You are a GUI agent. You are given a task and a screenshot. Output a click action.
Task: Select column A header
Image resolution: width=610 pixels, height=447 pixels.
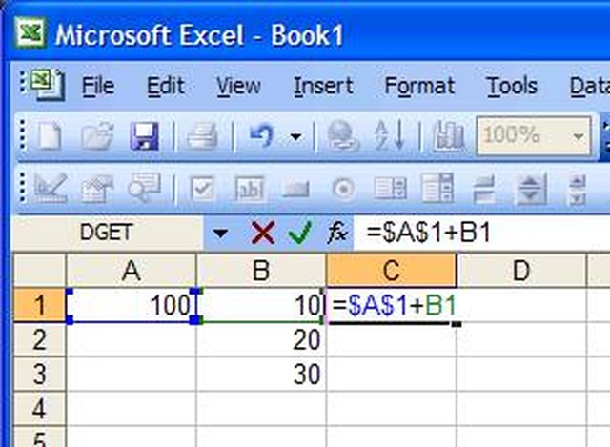point(132,271)
